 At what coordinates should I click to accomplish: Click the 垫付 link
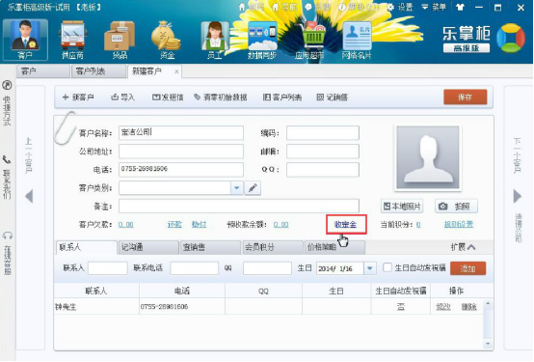199,225
